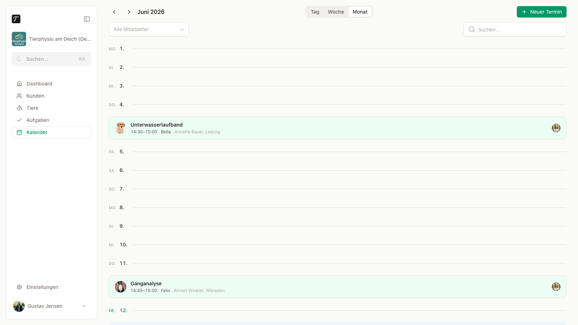Screen dimensions: 578x325
Task: Switch to Tag view
Action: pos(315,12)
